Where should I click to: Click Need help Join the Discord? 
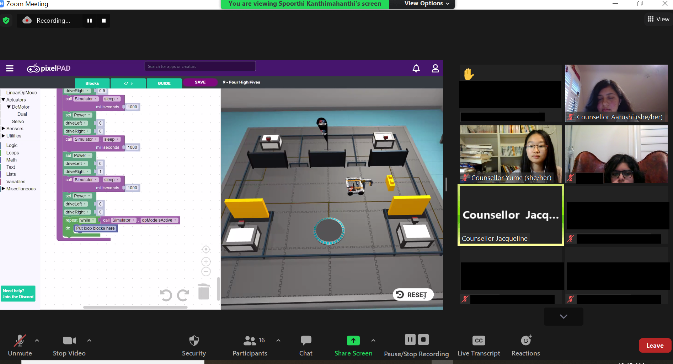18,294
